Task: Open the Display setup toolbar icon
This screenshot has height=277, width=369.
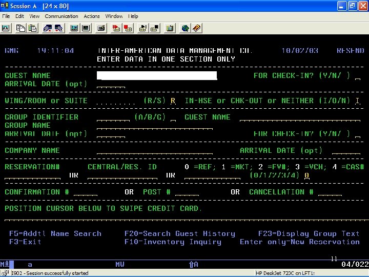Action: [74, 28]
